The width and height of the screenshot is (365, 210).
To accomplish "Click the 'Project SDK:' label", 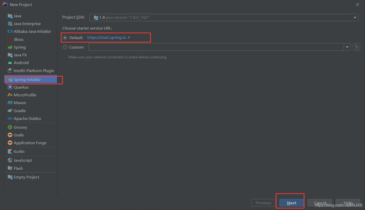I will (x=74, y=17).
